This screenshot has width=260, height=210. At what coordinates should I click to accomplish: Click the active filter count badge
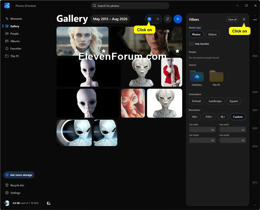coord(149,19)
